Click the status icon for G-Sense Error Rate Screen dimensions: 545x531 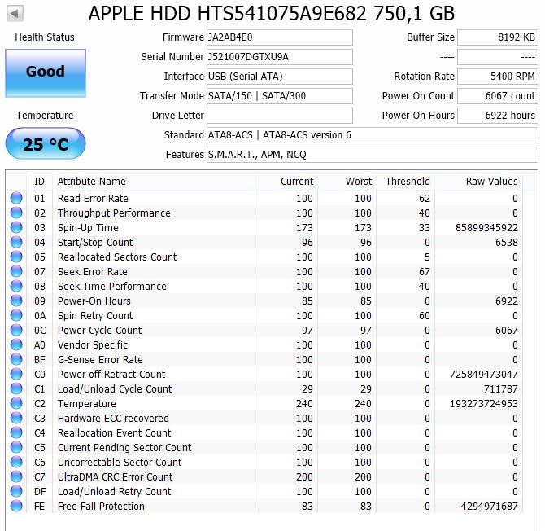coord(16,359)
